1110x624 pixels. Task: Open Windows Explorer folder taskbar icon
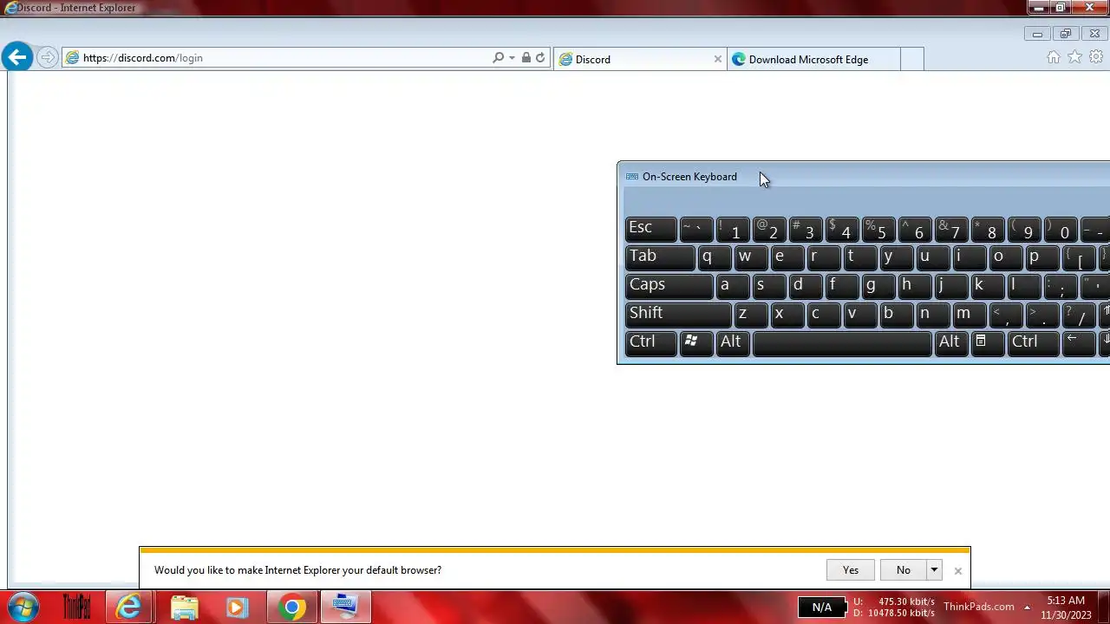pyautogui.click(x=184, y=607)
